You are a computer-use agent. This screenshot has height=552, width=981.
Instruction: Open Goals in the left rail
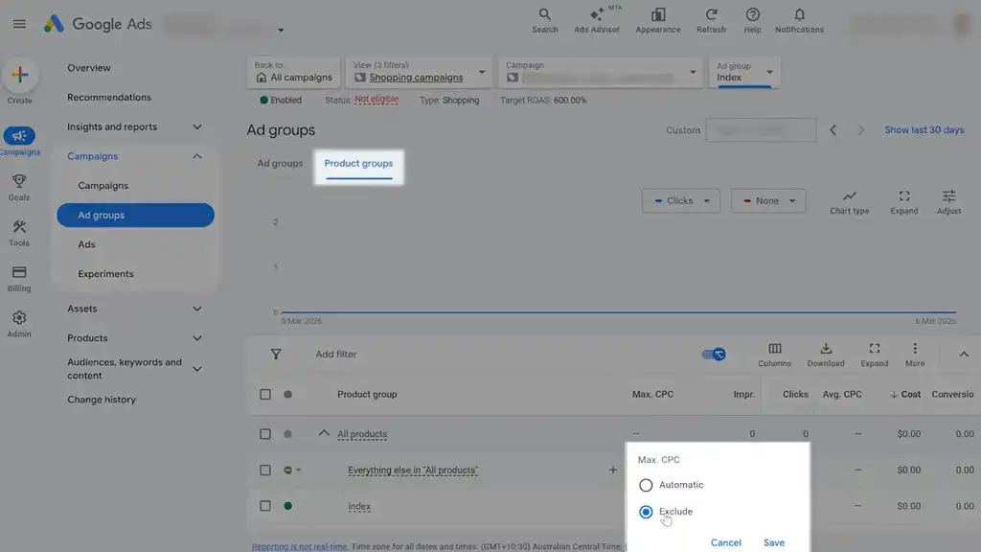click(19, 187)
